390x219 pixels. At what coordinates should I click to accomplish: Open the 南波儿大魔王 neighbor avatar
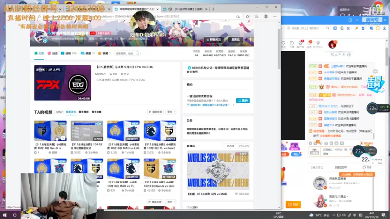tap(320, 201)
